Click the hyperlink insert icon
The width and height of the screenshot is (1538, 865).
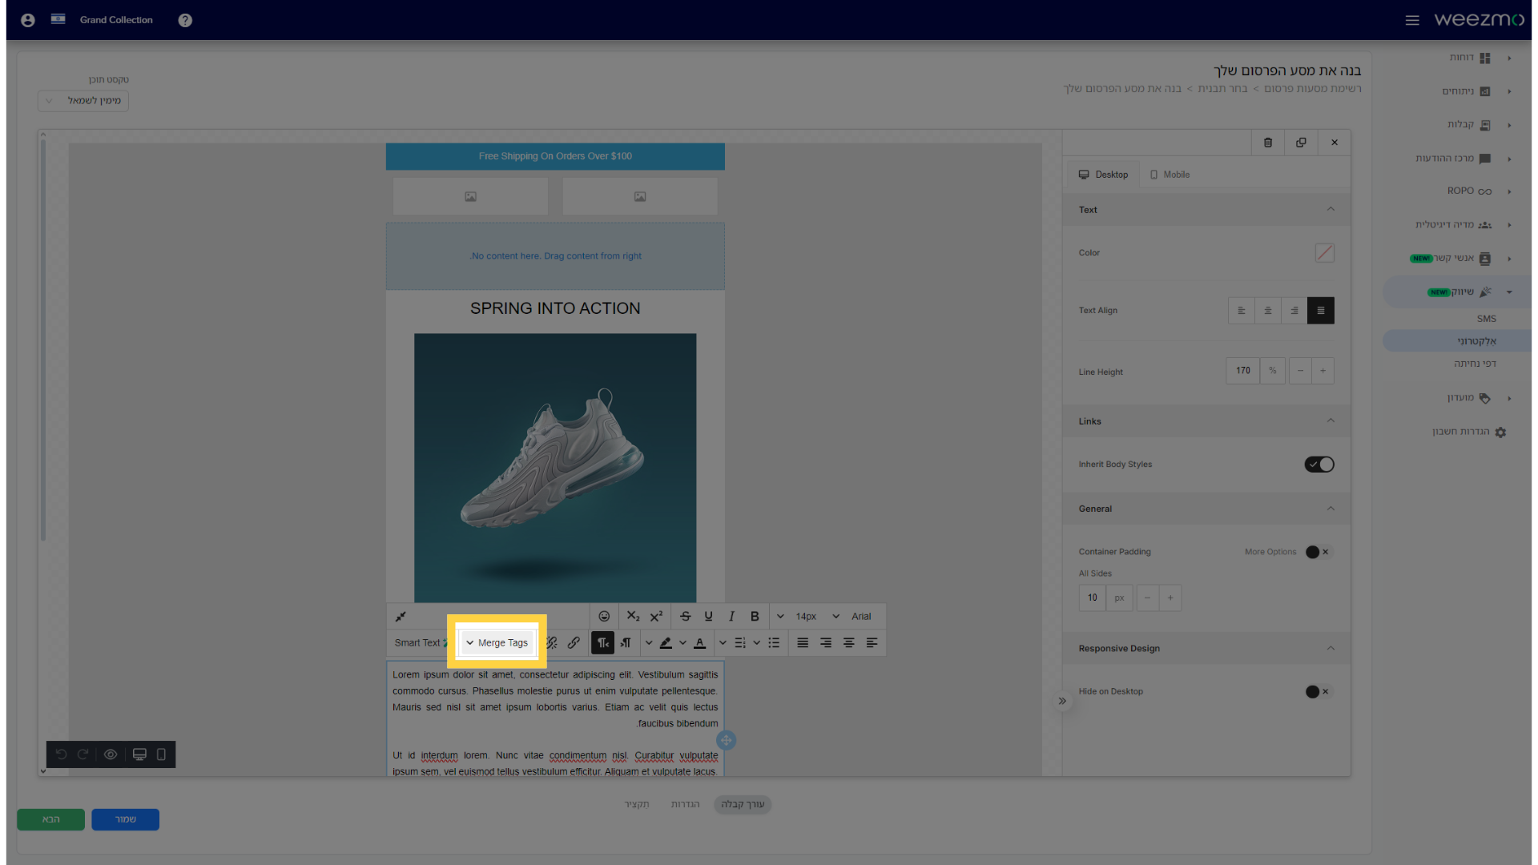pos(574,642)
